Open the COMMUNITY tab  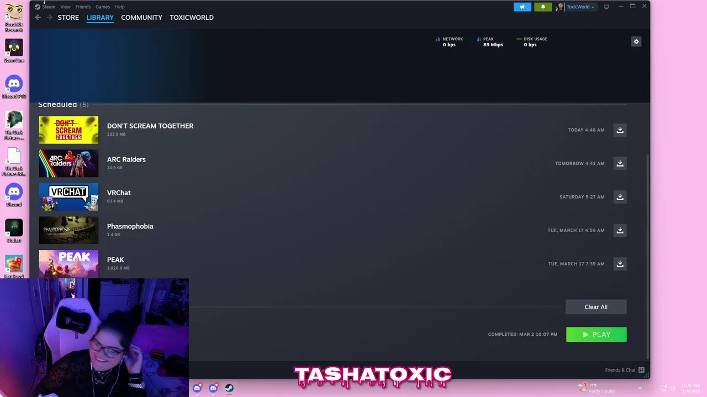pos(141,18)
